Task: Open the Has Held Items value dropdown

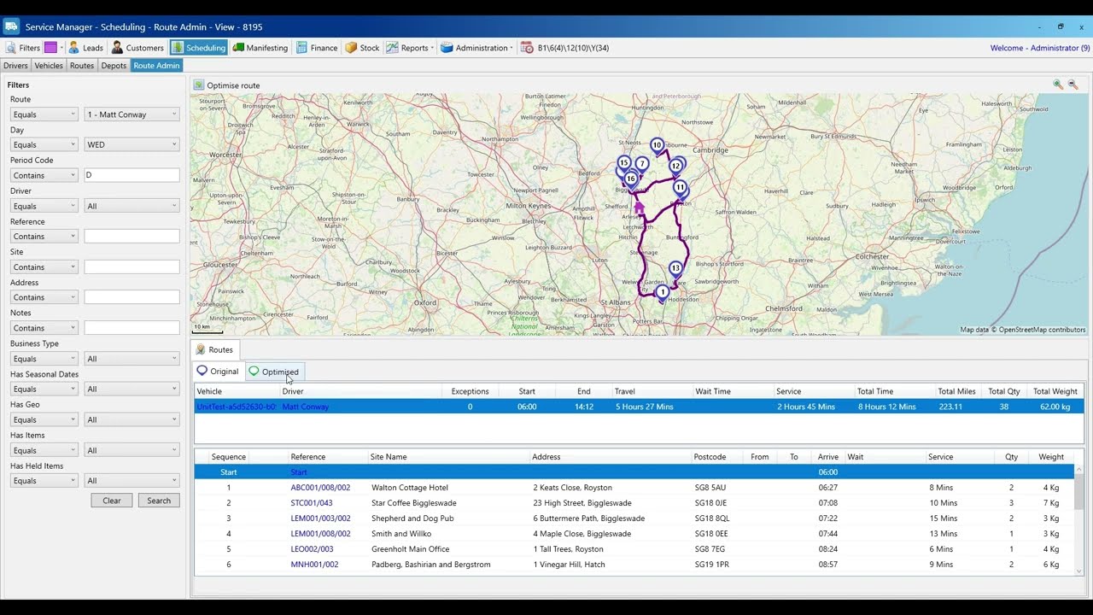Action: point(132,481)
